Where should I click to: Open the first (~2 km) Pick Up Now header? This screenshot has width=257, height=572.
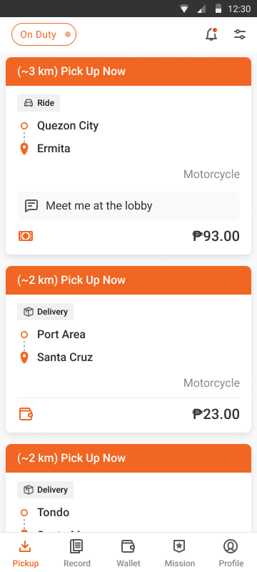coord(128,280)
